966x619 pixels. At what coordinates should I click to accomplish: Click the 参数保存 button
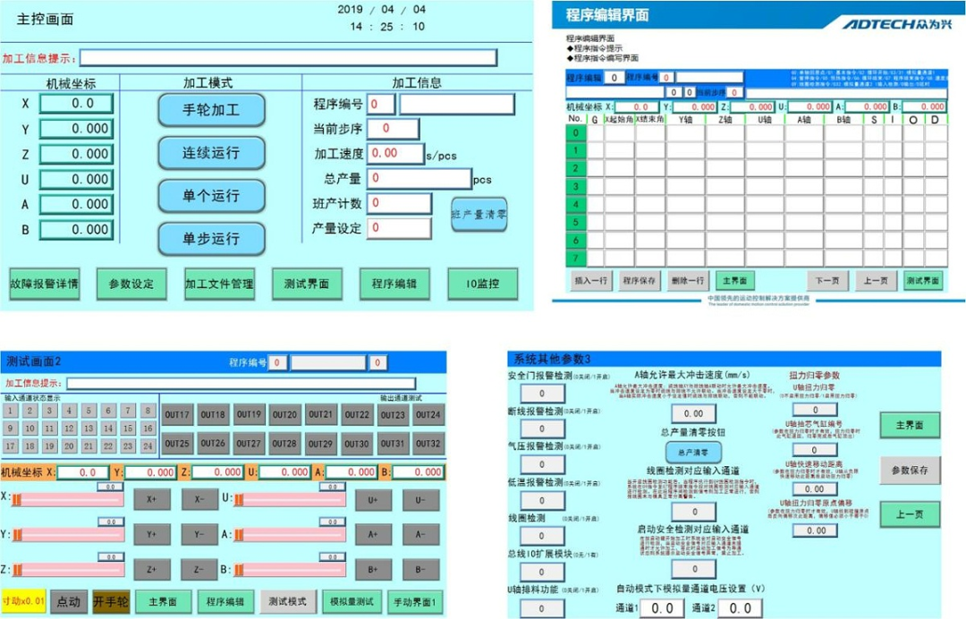pos(909,470)
